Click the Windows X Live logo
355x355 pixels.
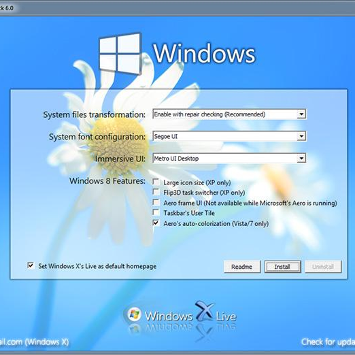(182, 315)
